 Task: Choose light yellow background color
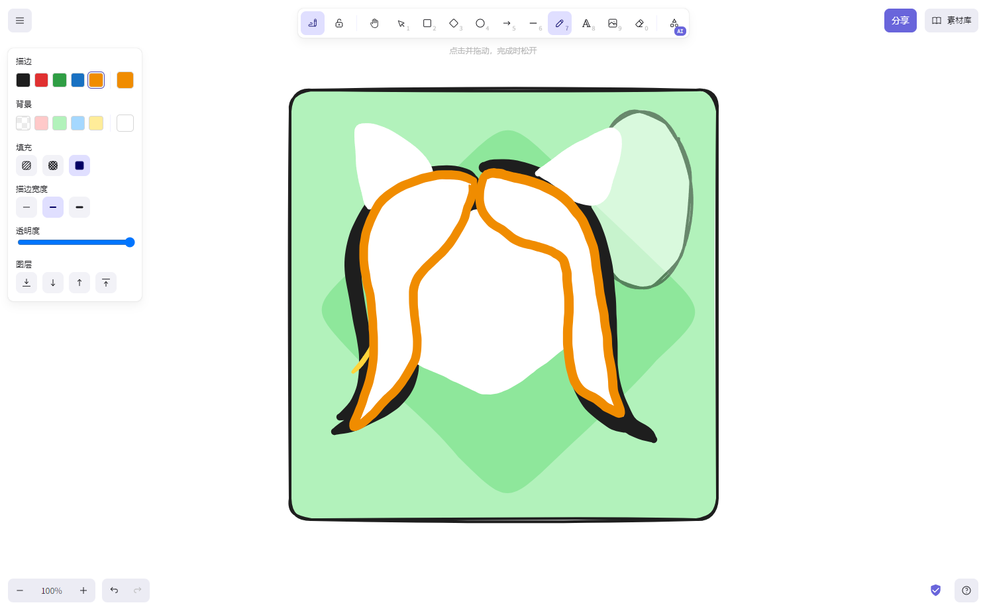point(96,123)
